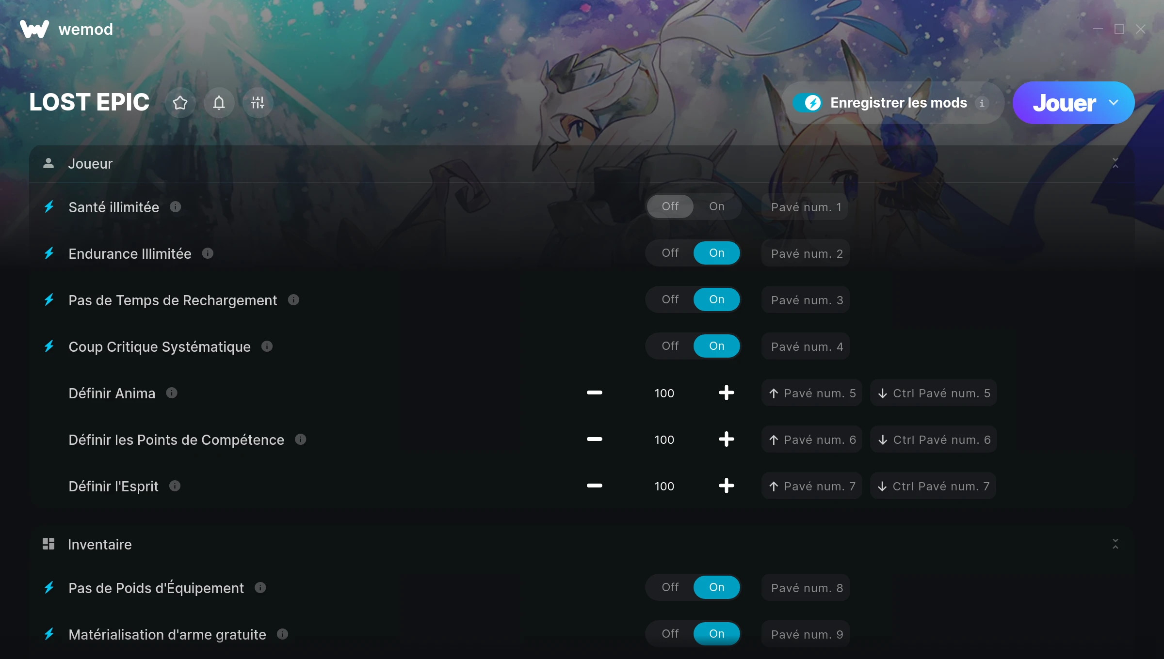Screen dimensions: 1164x659
Task: Click the favorite star icon beside LOST EPIC
Action: click(x=180, y=103)
